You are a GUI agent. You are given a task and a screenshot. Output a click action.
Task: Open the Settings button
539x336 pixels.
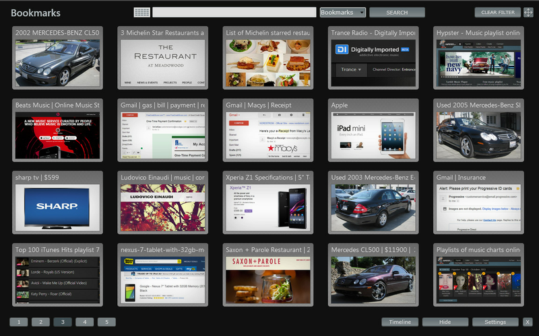(x=495, y=322)
